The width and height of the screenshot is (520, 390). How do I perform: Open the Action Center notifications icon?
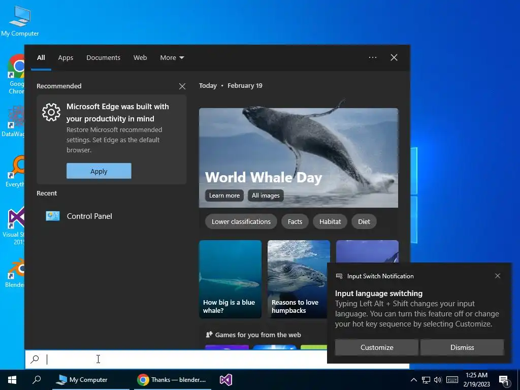pos(504,380)
